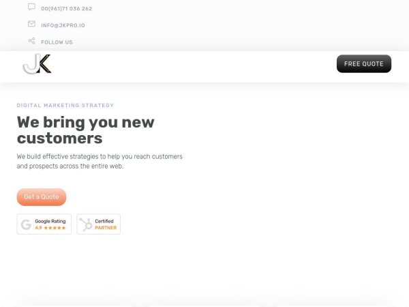
Task: Click the chat bubble phone icon
Action: 31,7
